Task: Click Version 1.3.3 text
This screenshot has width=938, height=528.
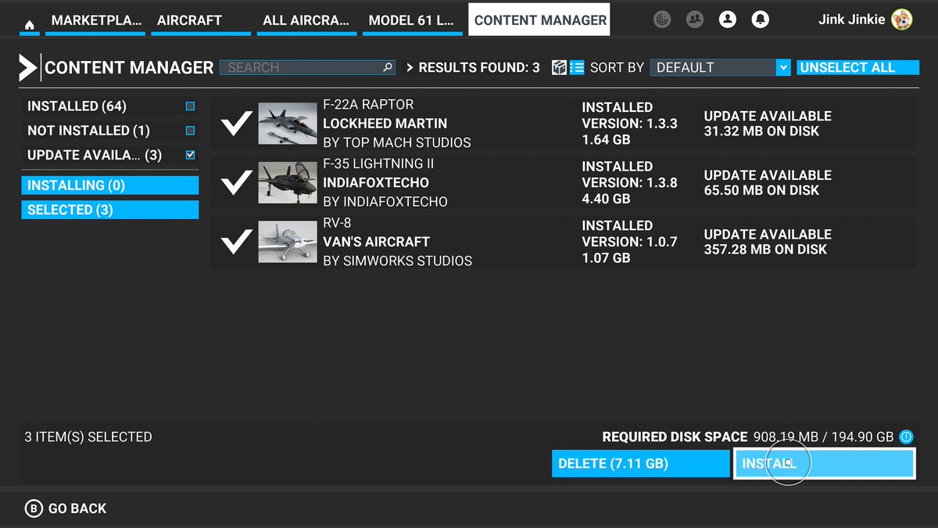Action: [629, 124]
